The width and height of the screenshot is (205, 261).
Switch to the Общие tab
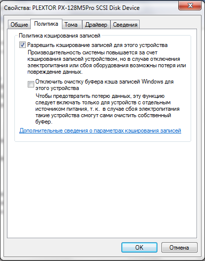click(19, 25)
